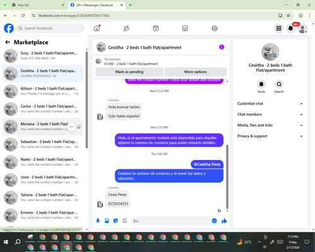The image size is (315, 252).
Task: Open the Josie conversation
Action: [42, 180]
